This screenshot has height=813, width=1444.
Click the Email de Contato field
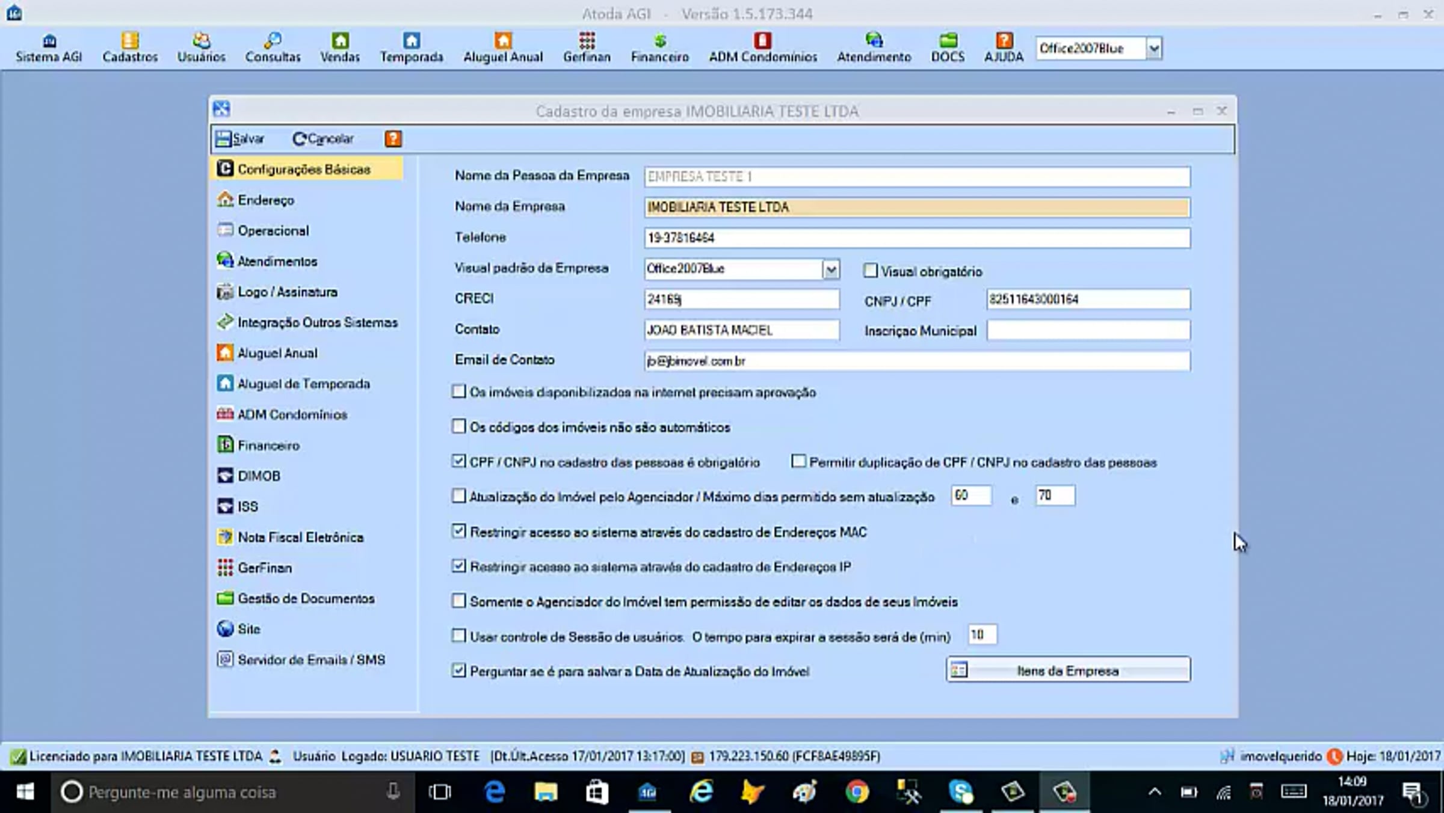click(917, 361)
